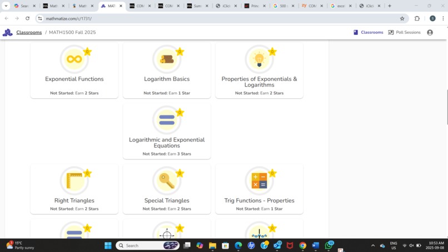Open WhatsApp from the taskbar
The width and height of the screenshot is (448, 252).
(x=329, y=245)
